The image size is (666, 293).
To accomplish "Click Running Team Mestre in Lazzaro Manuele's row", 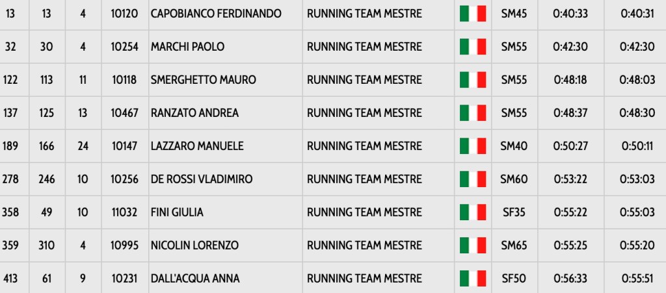I will point(364,146).
